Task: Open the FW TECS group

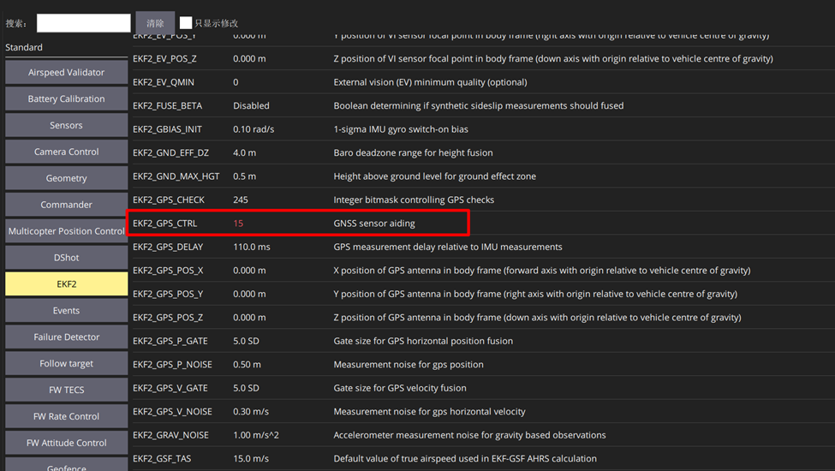Action: 66,391
